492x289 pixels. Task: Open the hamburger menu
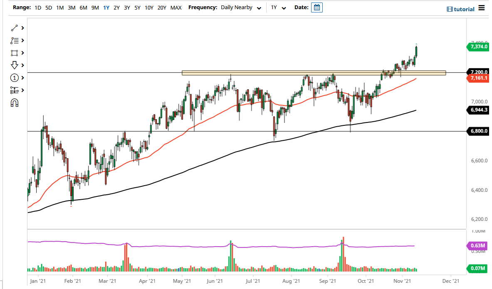tap(482, 8)
